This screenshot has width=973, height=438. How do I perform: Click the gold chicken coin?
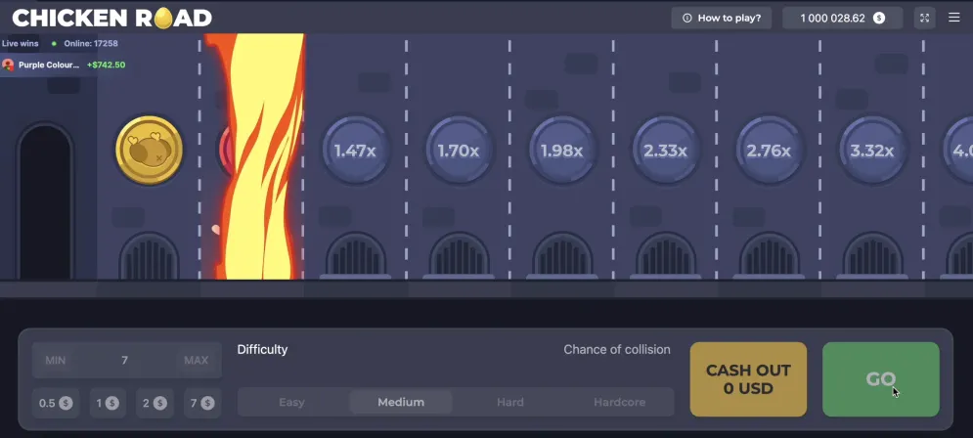[x=150, y=151]
